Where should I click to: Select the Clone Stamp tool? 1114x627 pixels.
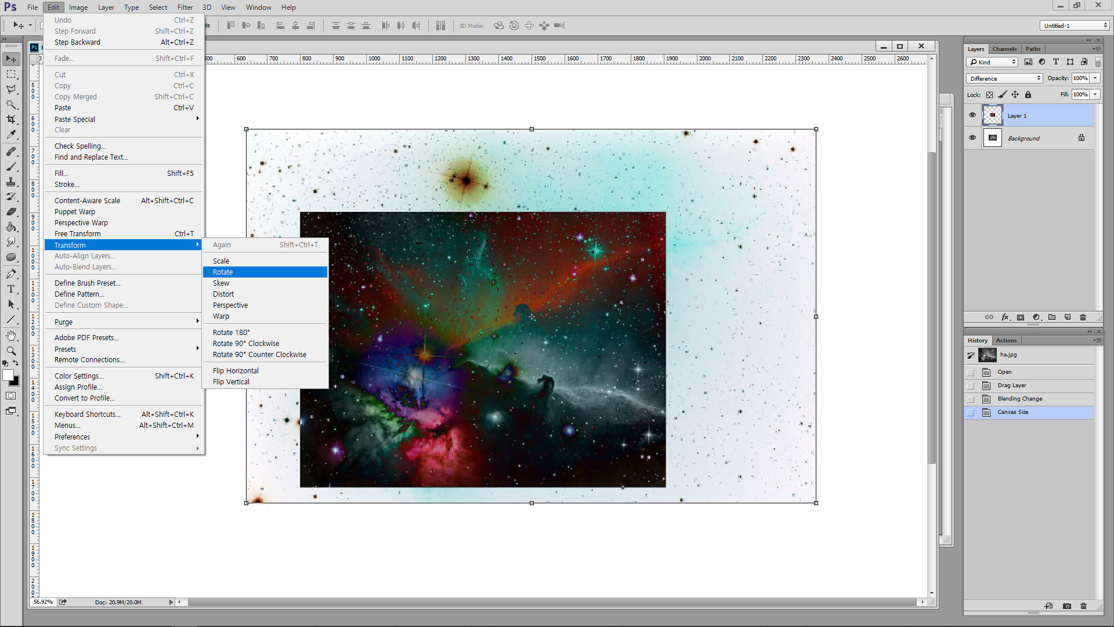tap(11, 182)
